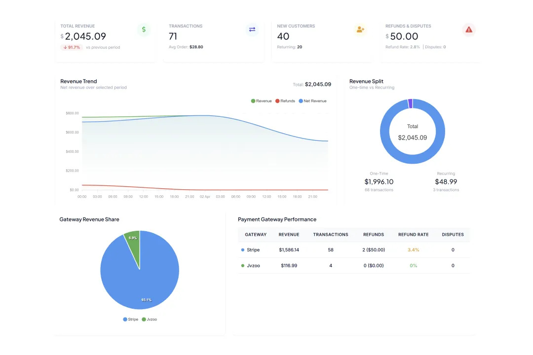
Task: Click the red alert icon on Refunds & Disputes card
Action: (x=469, y=30)
